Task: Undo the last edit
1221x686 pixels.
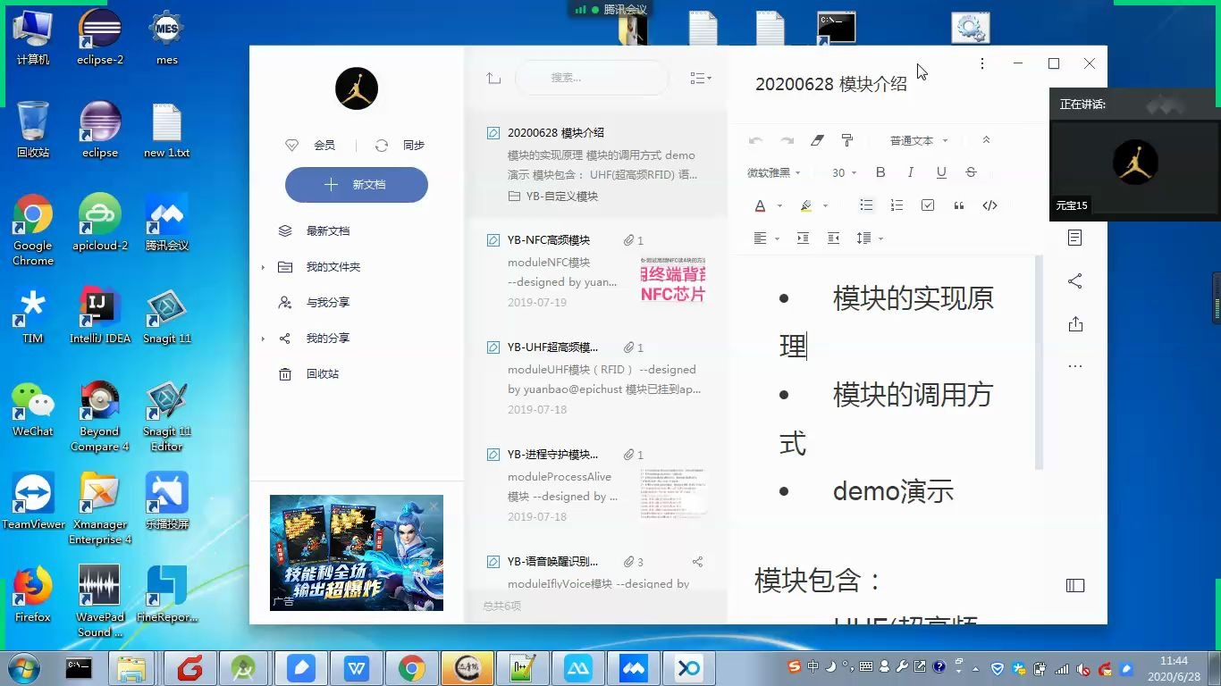Action: (x=755, y=140)
